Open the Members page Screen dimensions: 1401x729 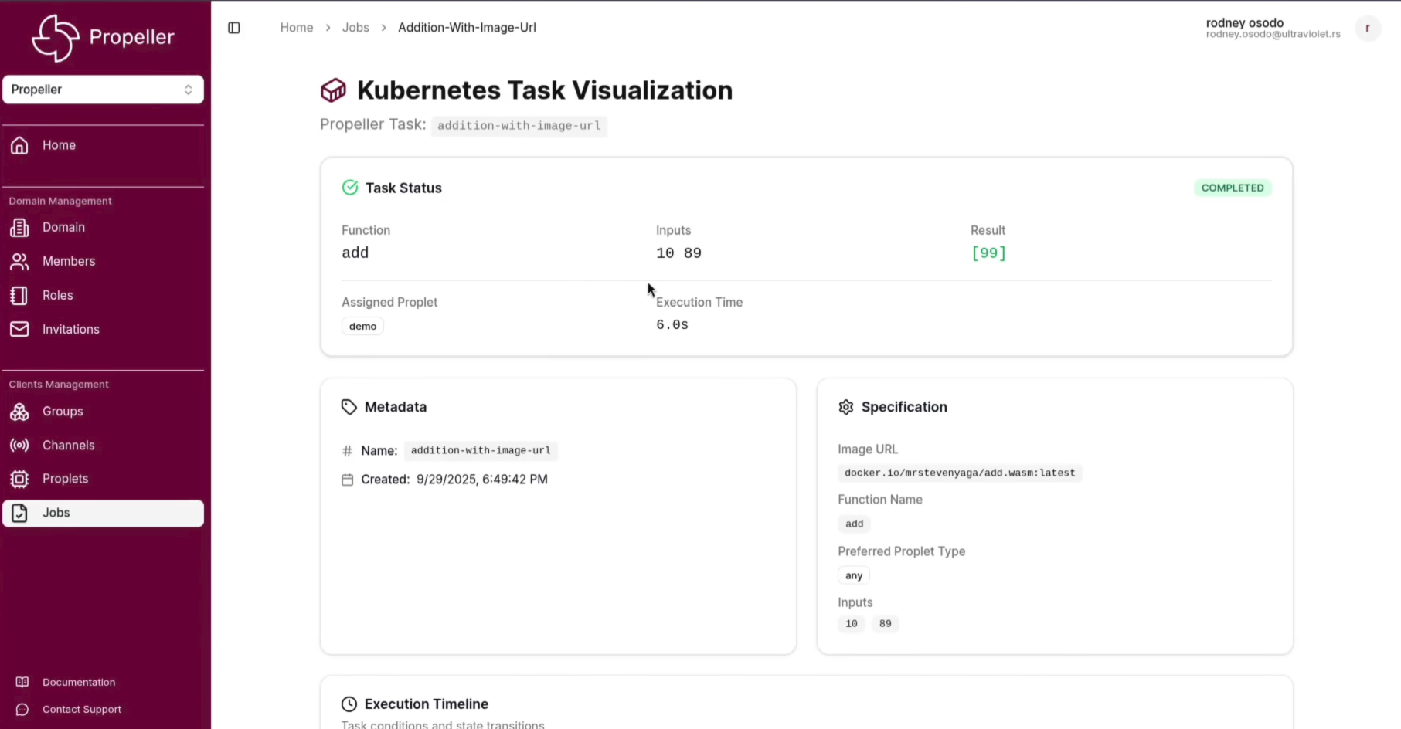pyautogui.click(x=69, y=262)
